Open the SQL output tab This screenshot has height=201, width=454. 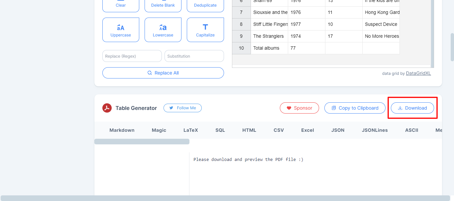click(x=220, y=130)
